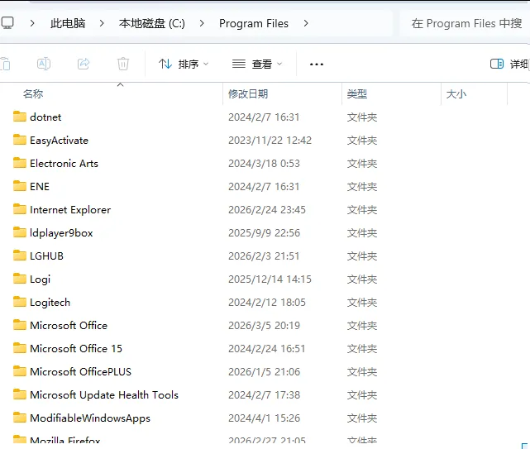Click the ENE folder name
The image size is (530, 449).
(40, 187)
